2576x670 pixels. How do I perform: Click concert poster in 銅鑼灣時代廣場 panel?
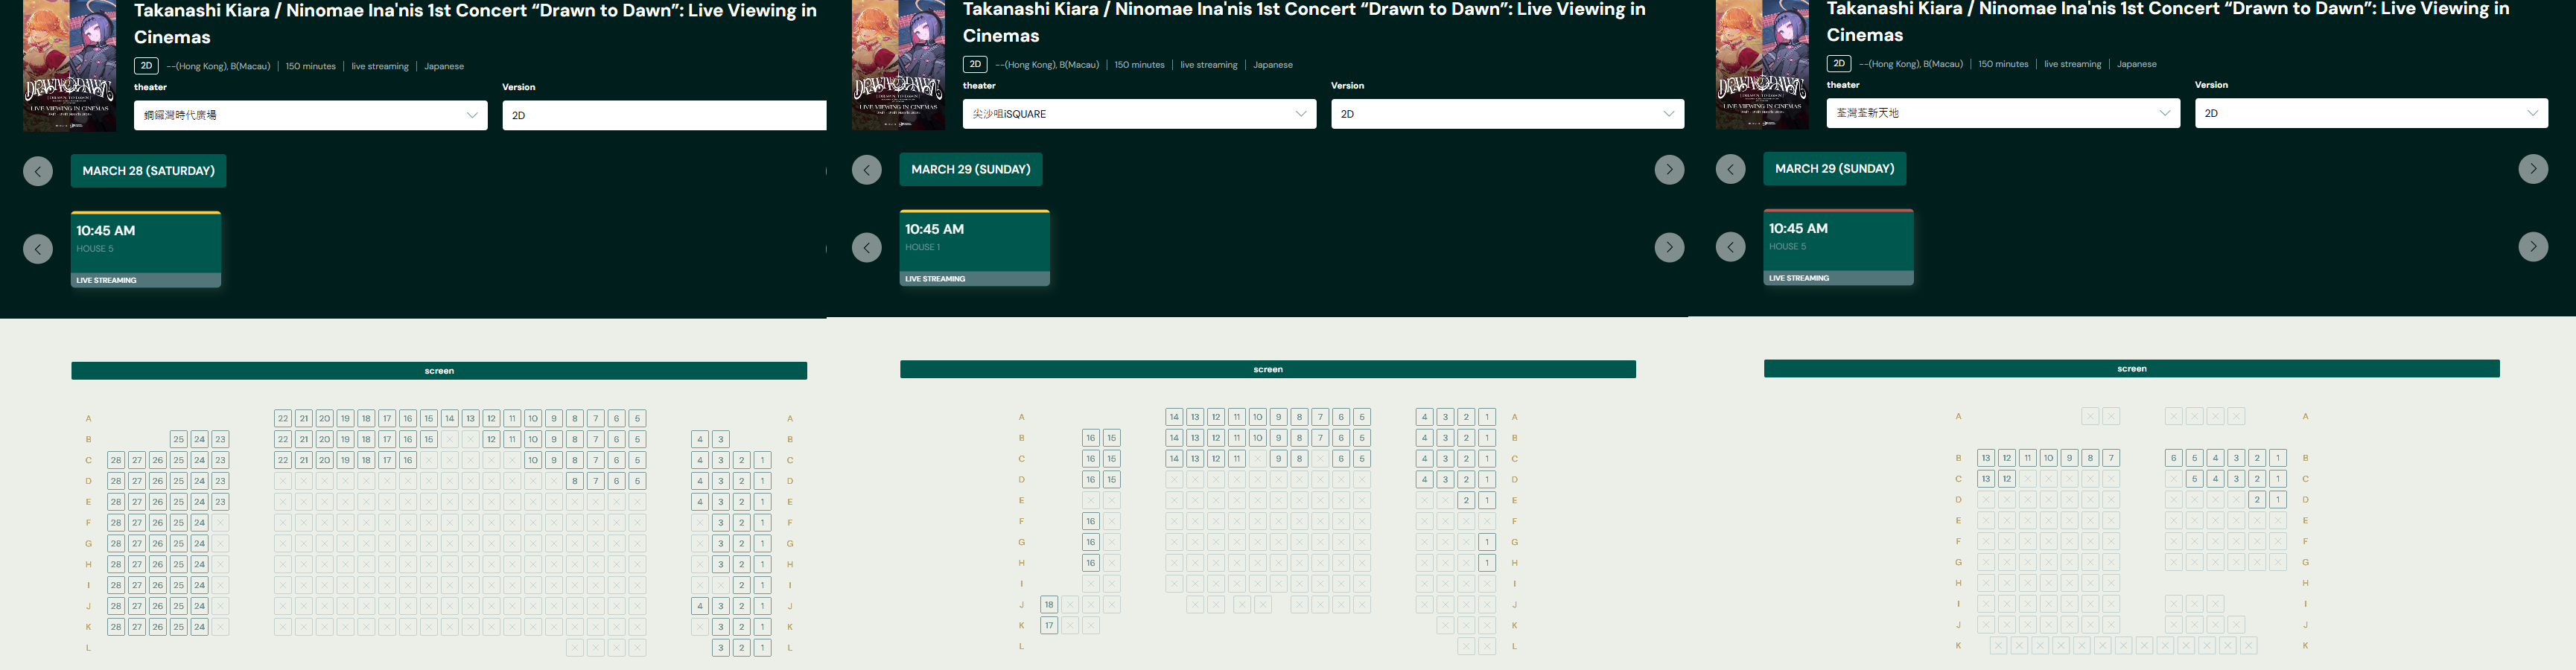(70, 65)
